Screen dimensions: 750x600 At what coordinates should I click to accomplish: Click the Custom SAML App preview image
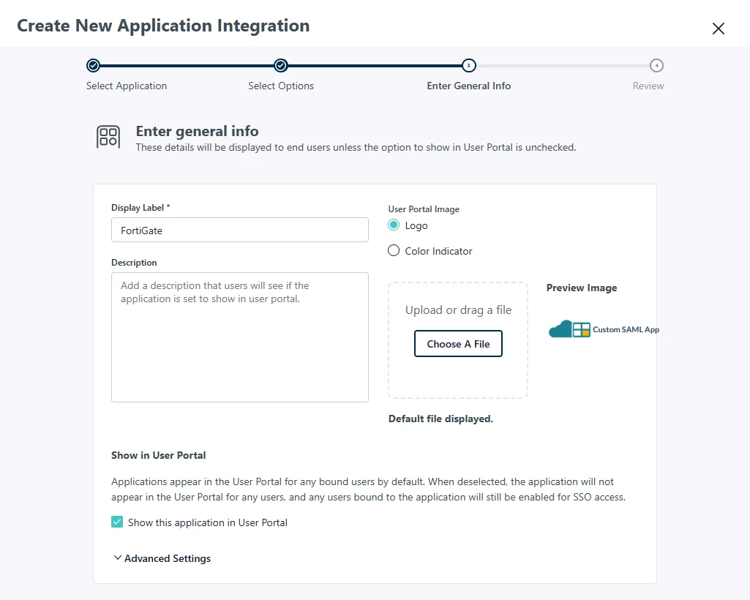[x=604, y=329]
